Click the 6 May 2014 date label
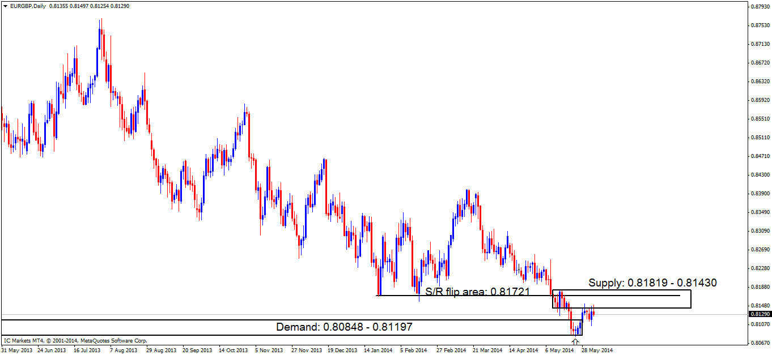Screen dimensions: 772x355 [x=559, y=350]
